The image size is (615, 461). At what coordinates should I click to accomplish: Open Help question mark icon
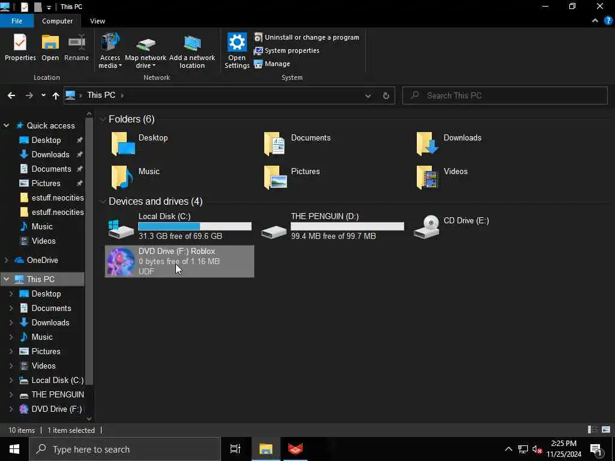pyautogui.click(x=608, y=21)
